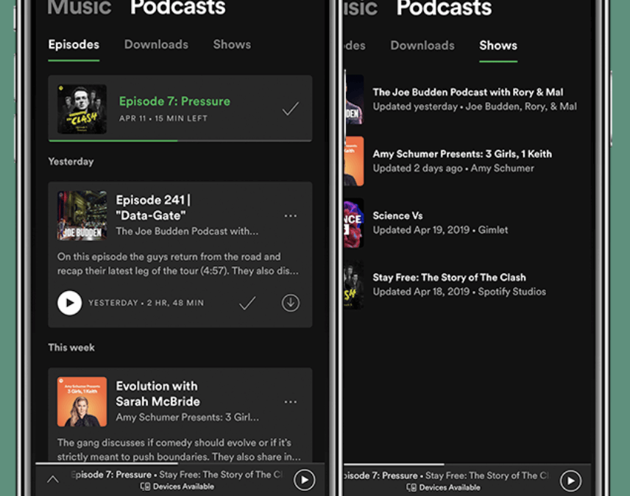The width and height of the screenshot is (630, 496).
Task: Seek the mini player progress on left phone
Action: pyautogui.click(x=180, y=464)
